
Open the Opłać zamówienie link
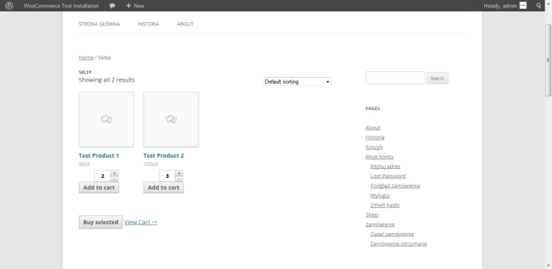pos(392,234)
